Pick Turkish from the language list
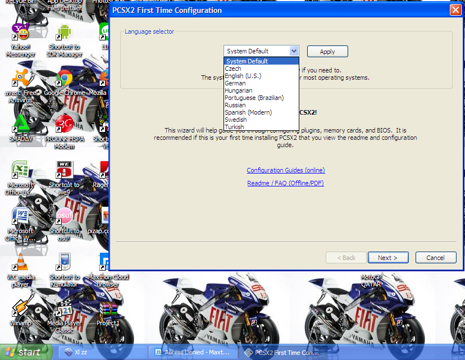The height and width of the screenshot is (360, 465). [261, 126]
